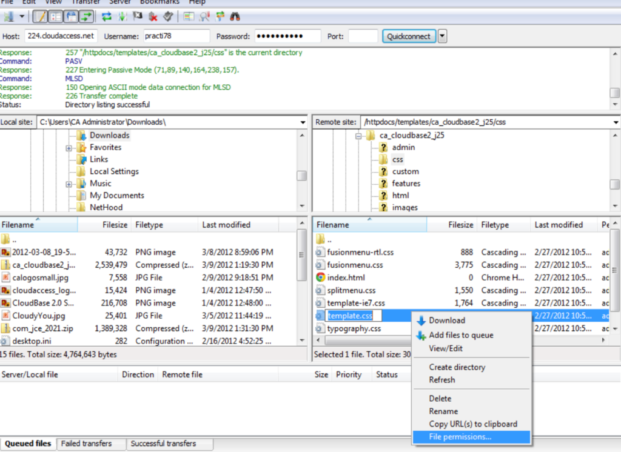The height and width of the screenshot is (452, 621).
Task: Toggle the transfer queue display
Action: pos(87,16)
